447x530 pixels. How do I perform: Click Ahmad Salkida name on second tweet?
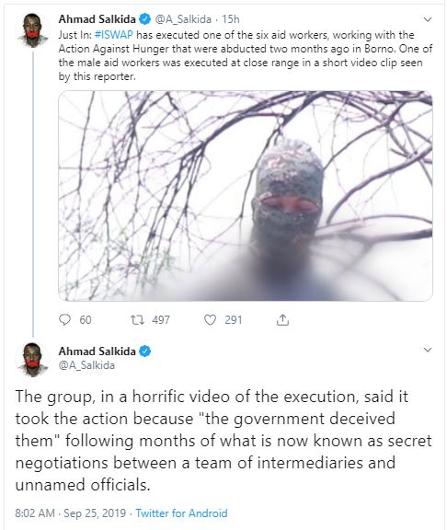click(97, 351)
